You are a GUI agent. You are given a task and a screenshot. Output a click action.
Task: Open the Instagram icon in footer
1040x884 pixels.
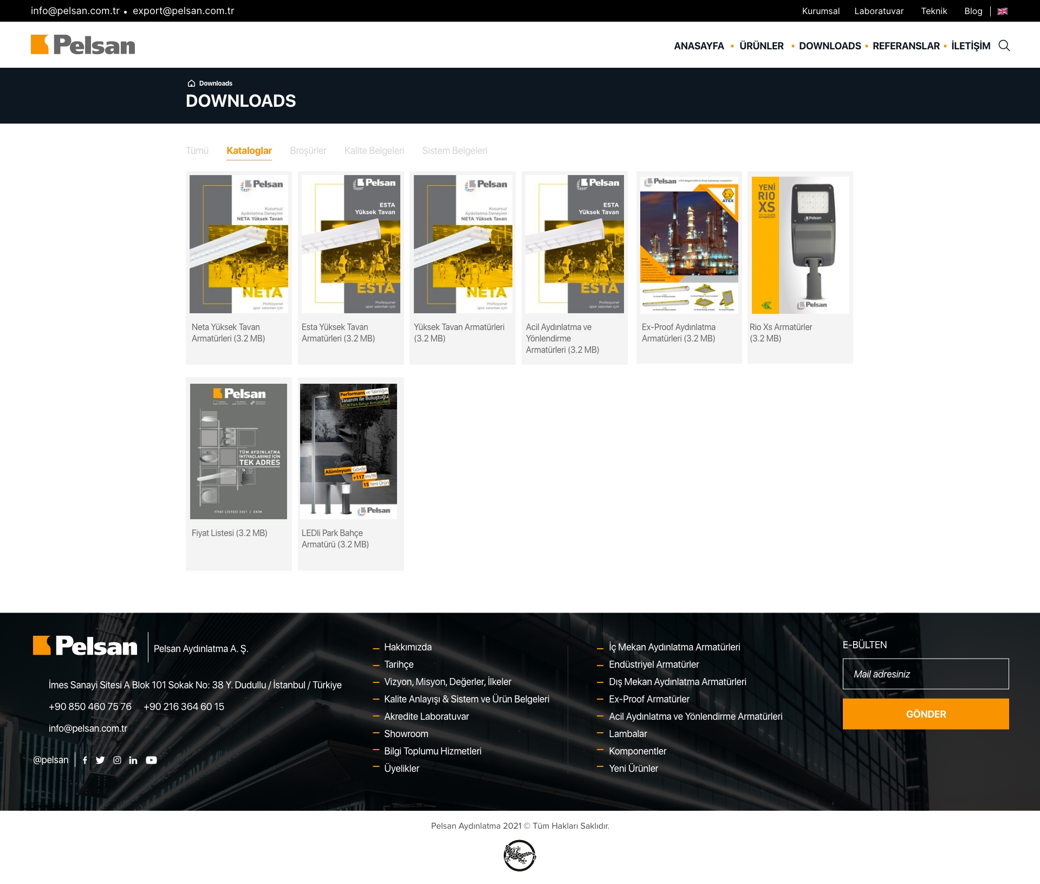117,760
